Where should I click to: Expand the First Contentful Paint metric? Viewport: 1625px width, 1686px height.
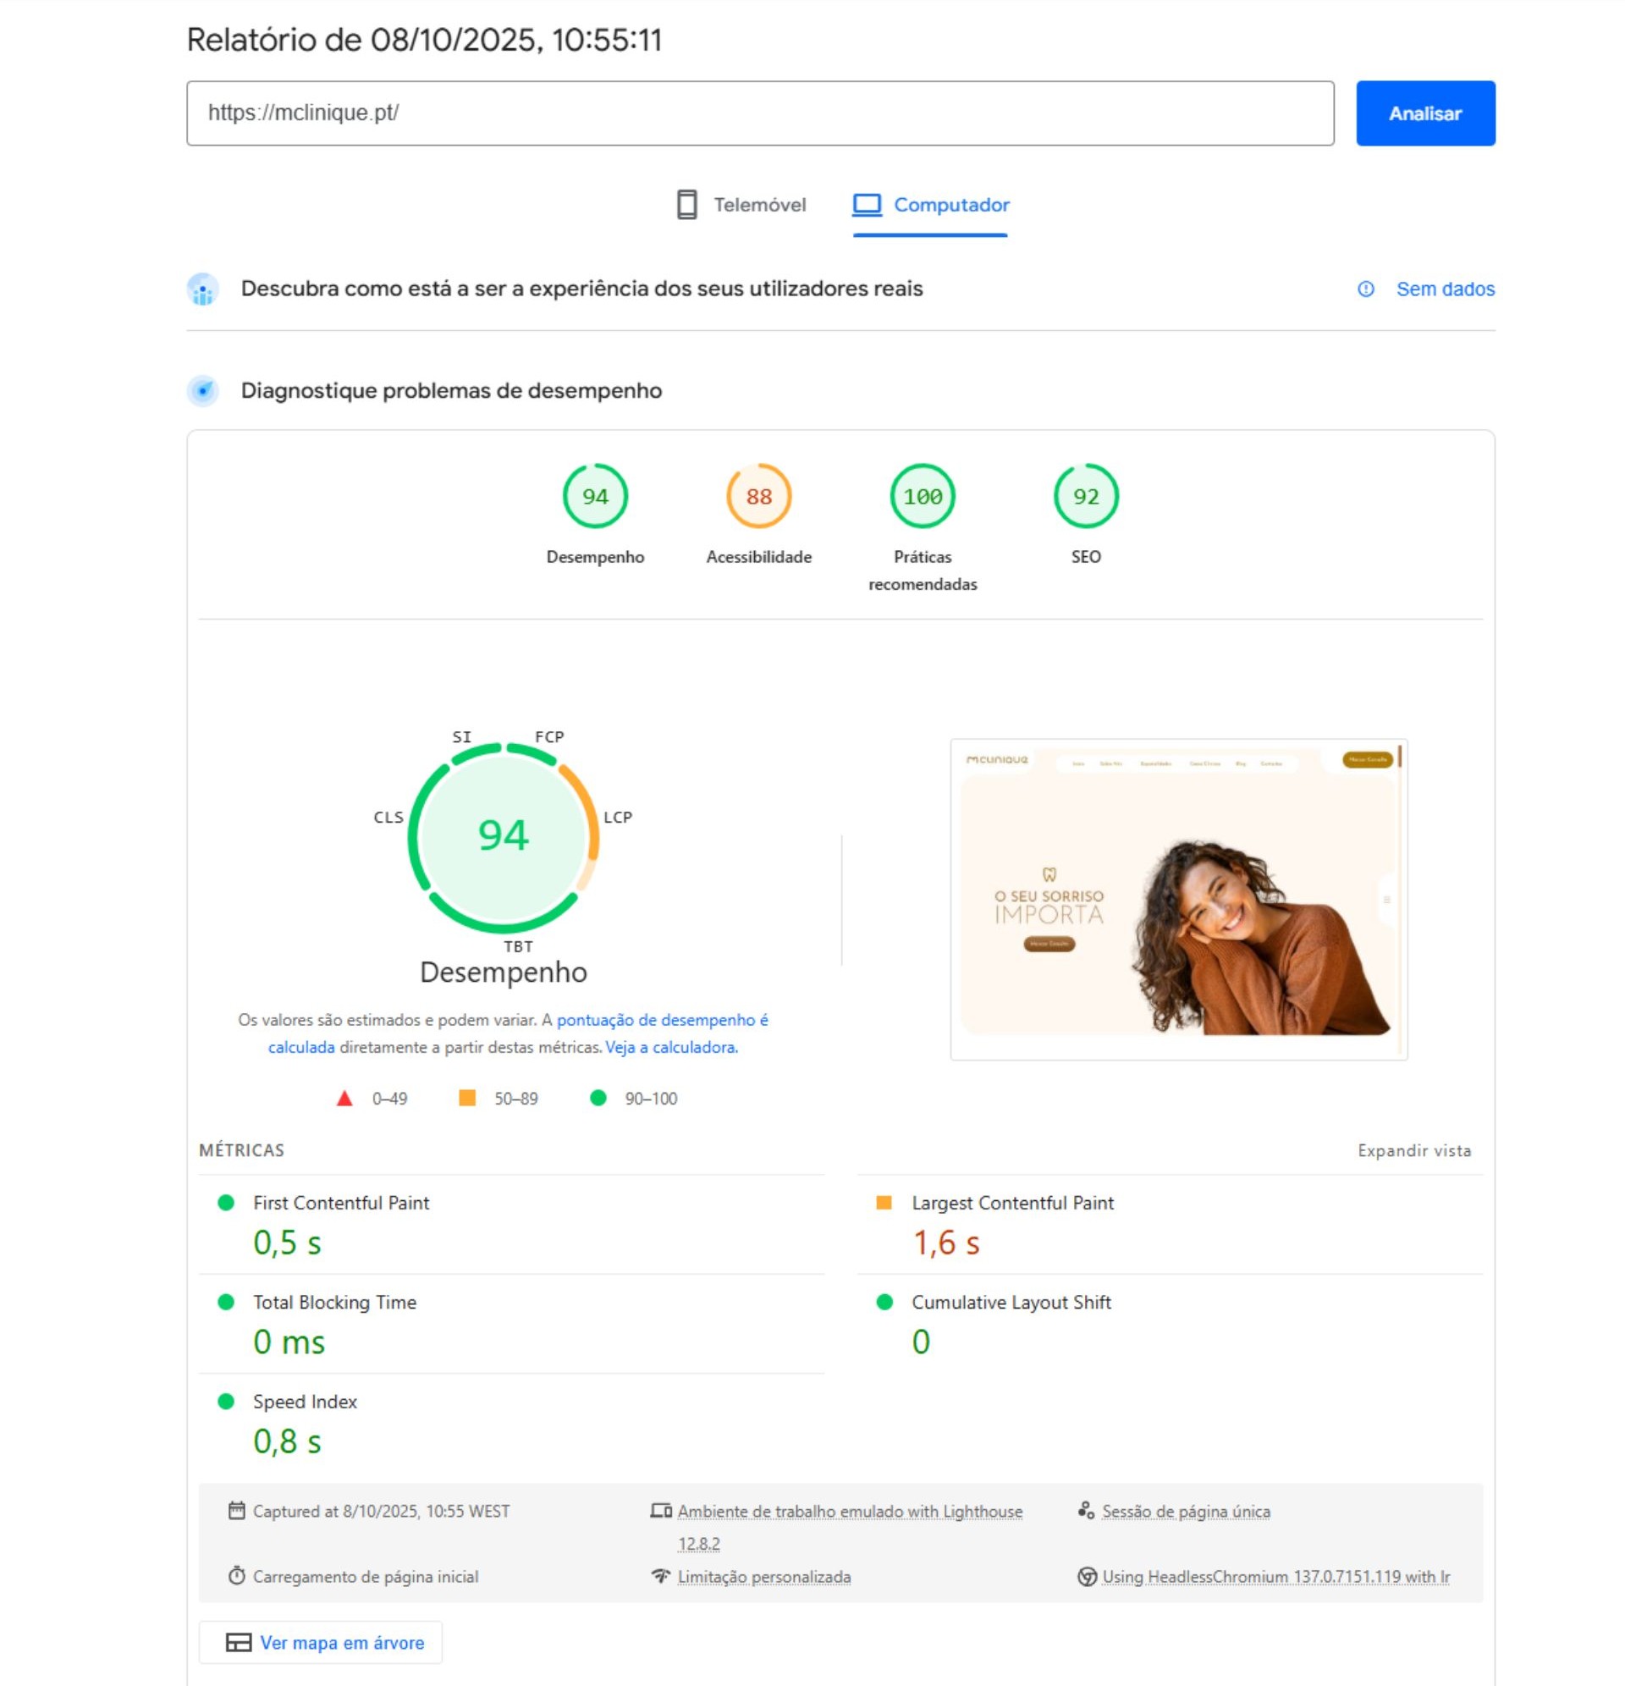point(340,1203)
